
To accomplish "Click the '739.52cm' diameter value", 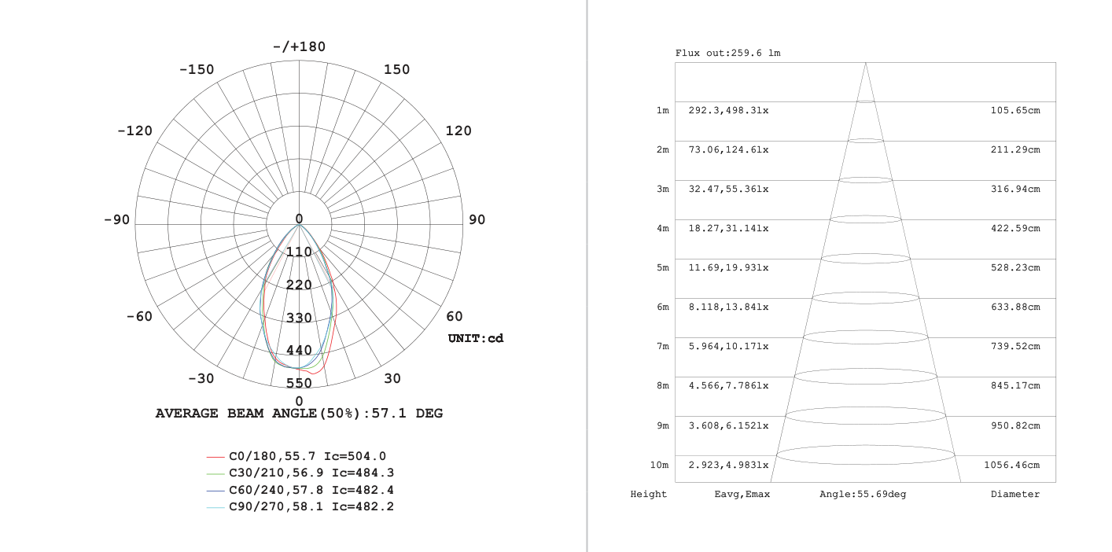I will tap(1015, 347).
